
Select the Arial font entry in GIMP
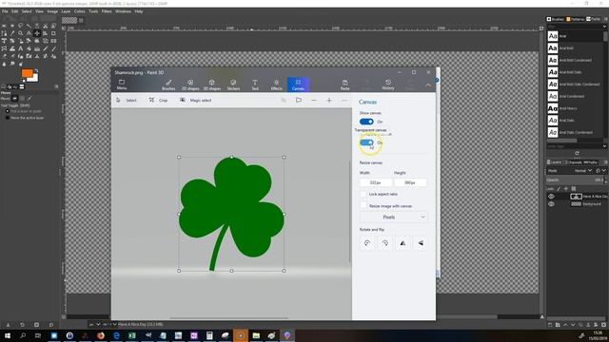click(575, 36)
